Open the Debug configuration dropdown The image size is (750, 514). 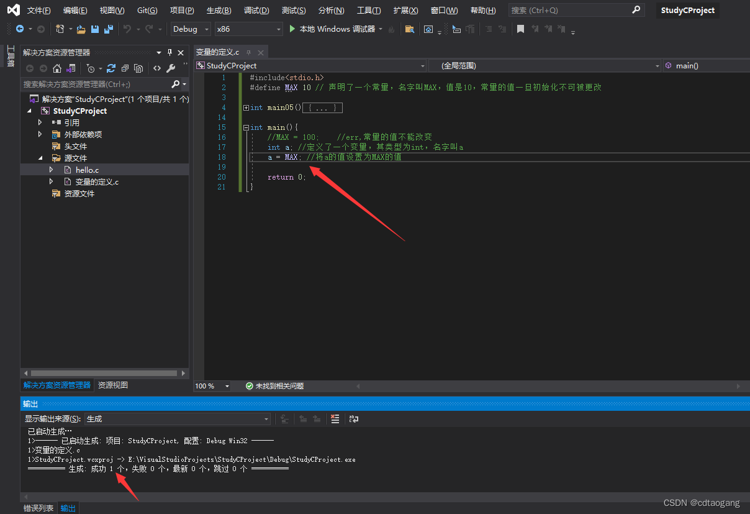click(191, 29)
